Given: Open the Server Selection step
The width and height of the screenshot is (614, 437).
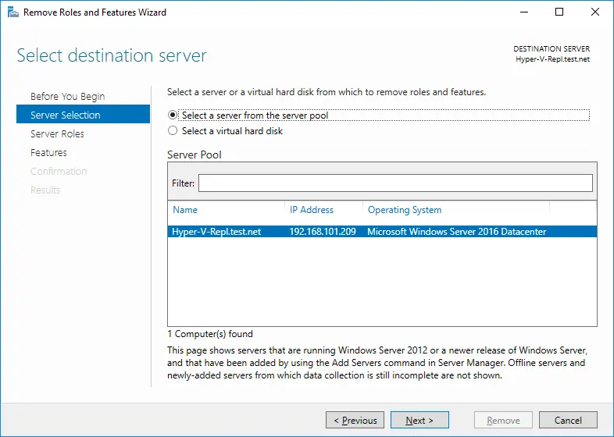Looking at the screenshot, I should point(83,114).
